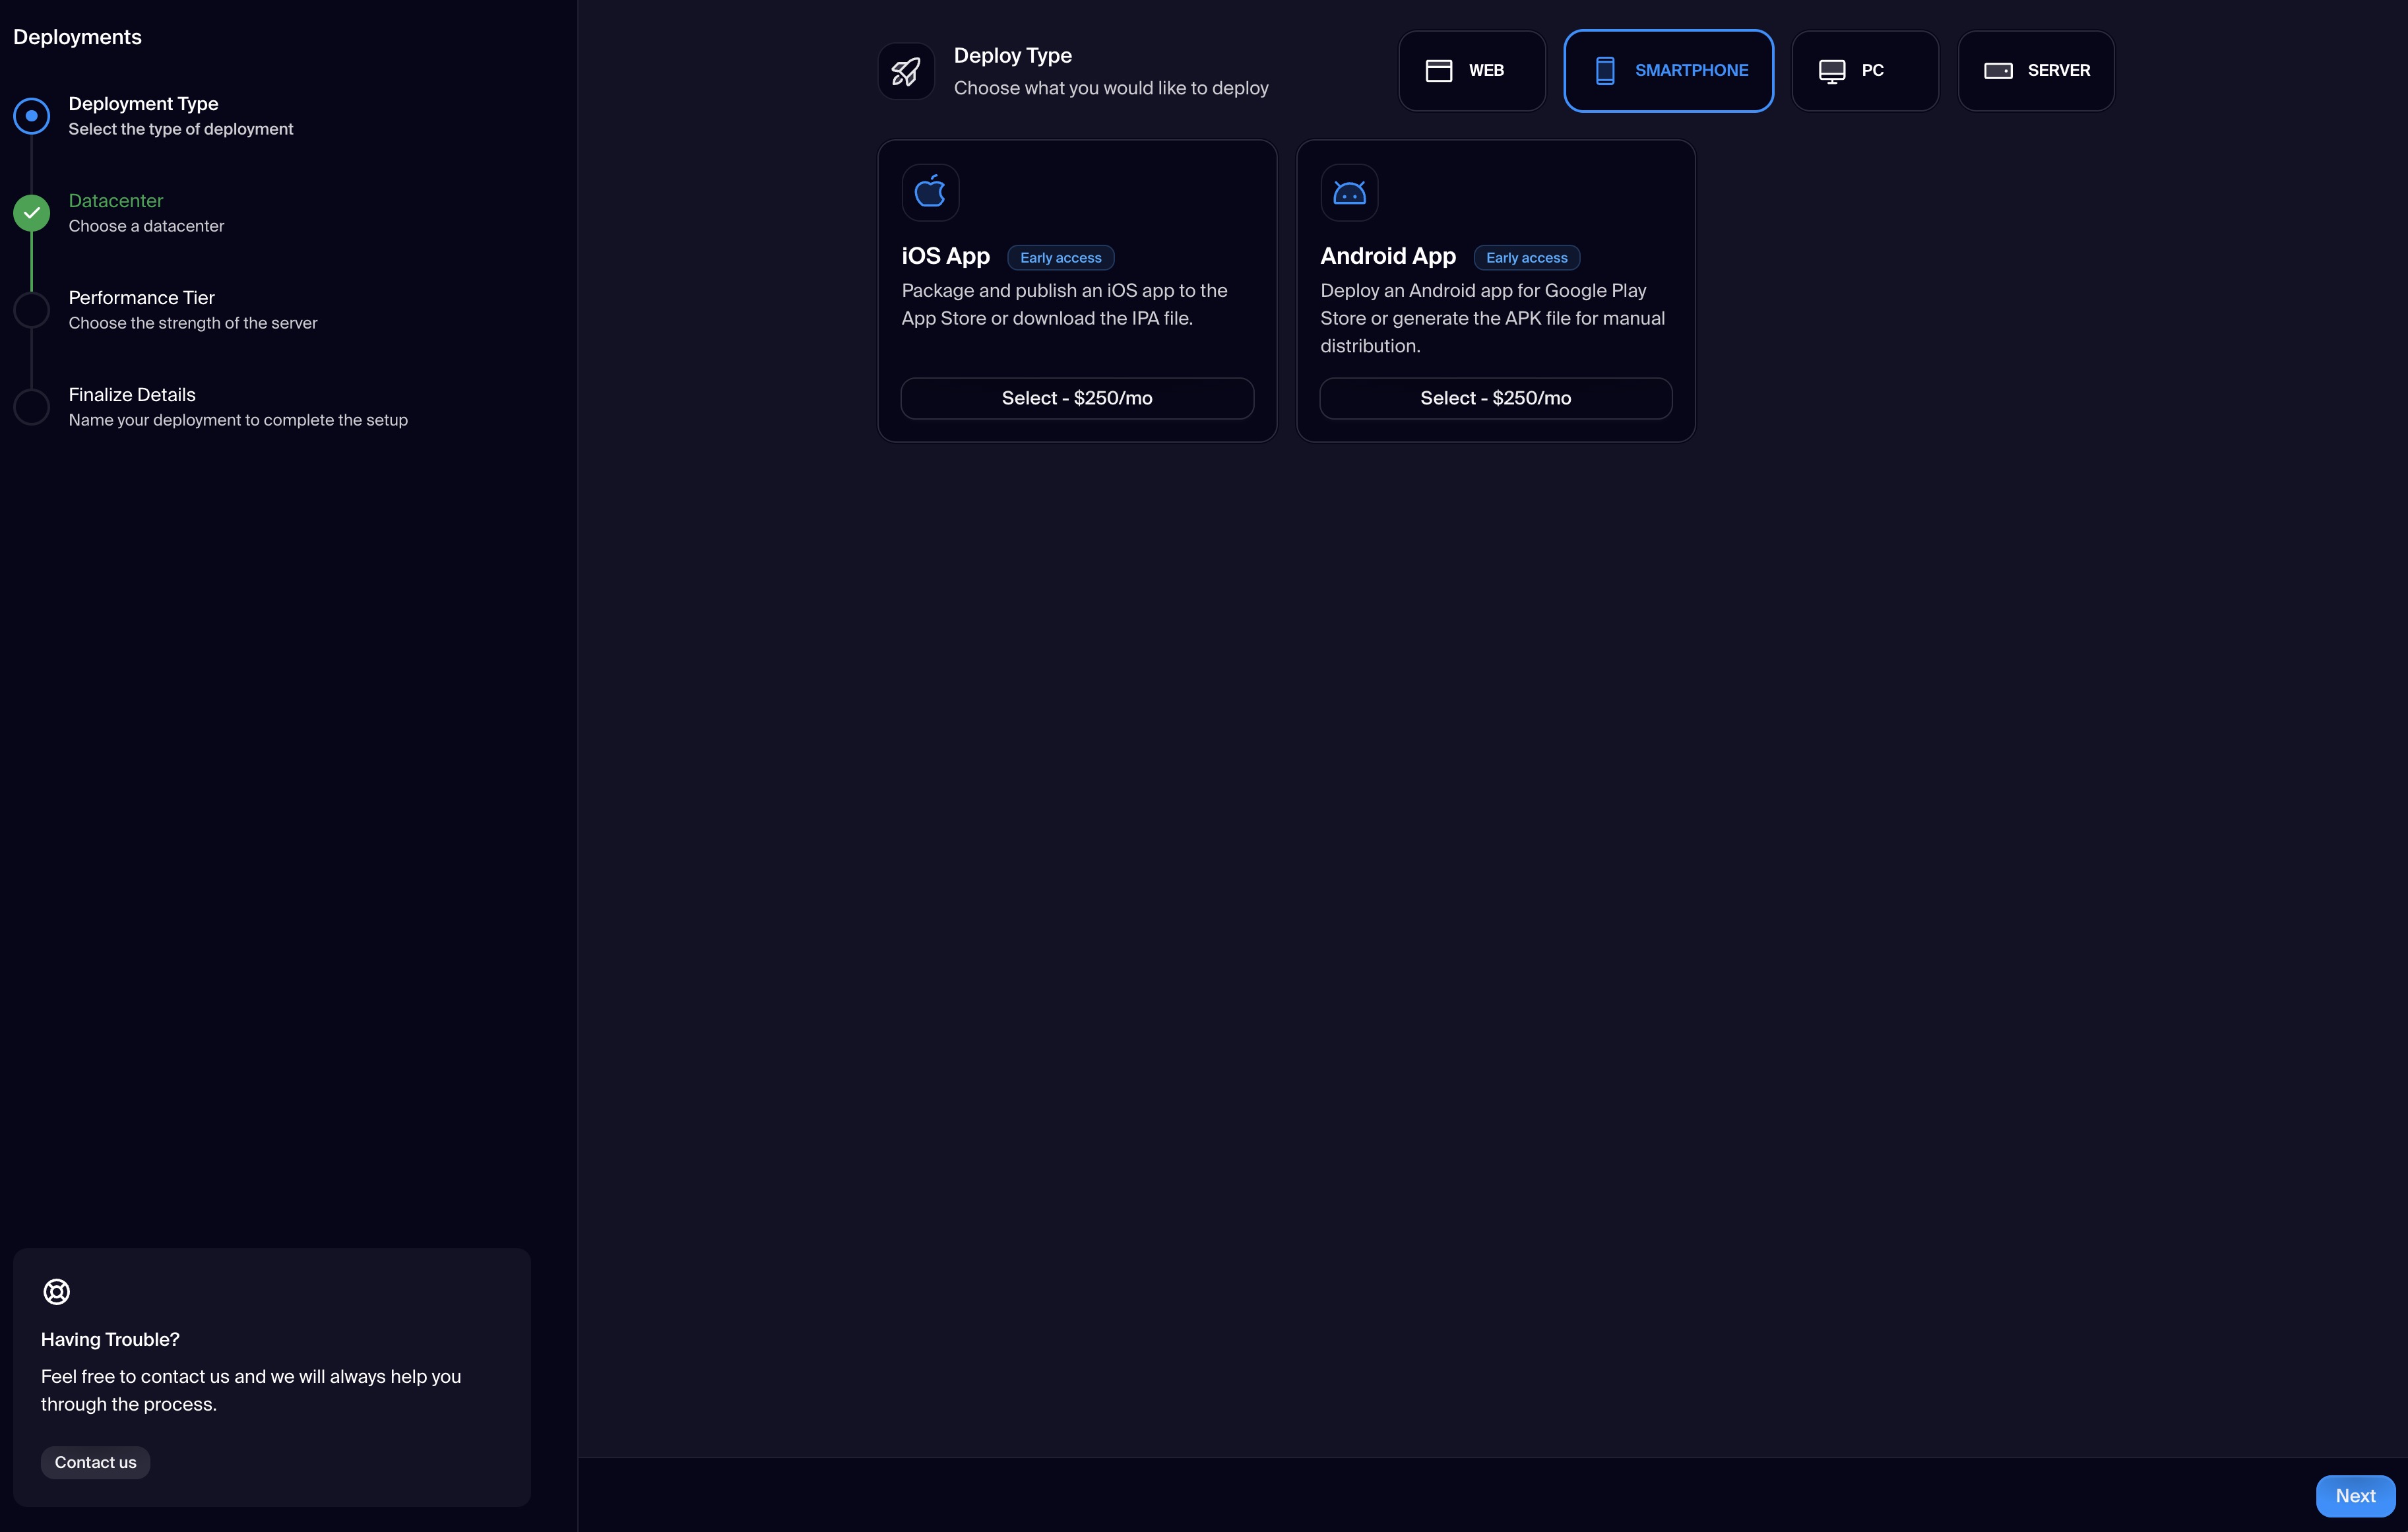Select the Deployment Type step radio indicator
The image size is (2408, 1532).
pyautogui.click(x=32, y=116)
